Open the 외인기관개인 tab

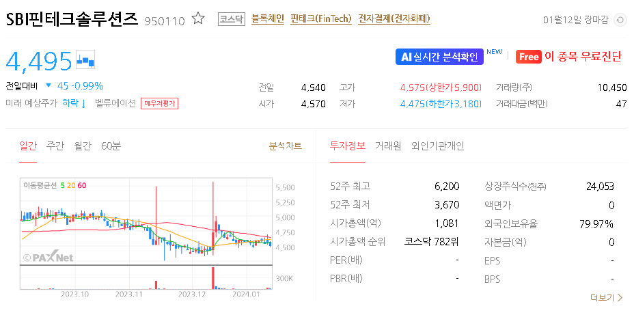(x=437, y=146)
